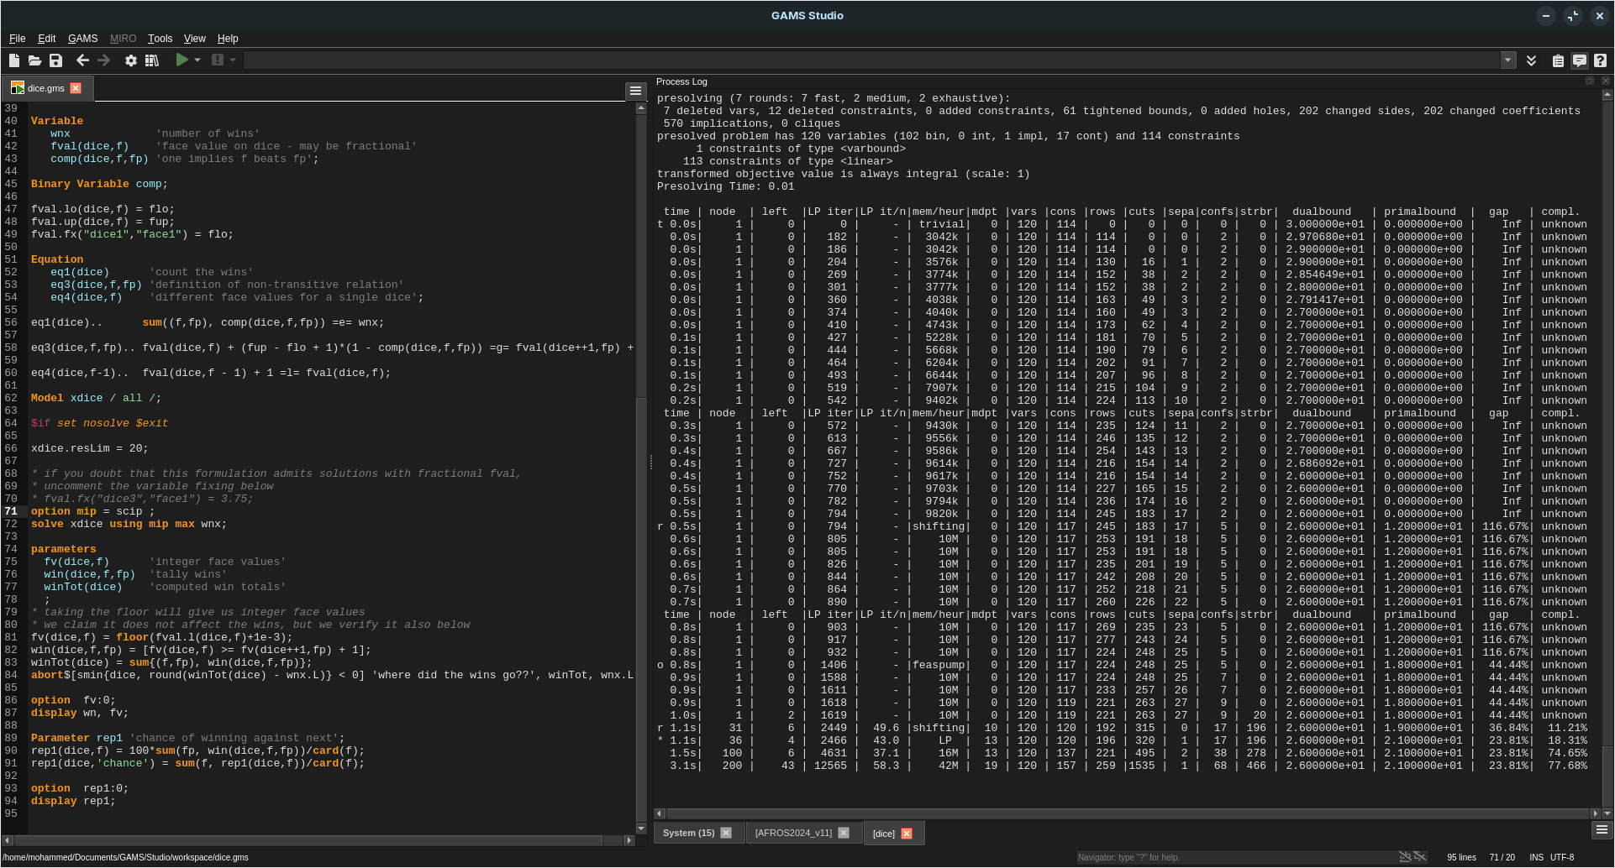Screen dimensions: 1615x868
Task: Go forward with the right arrow icon
Action: click(103, 60)
